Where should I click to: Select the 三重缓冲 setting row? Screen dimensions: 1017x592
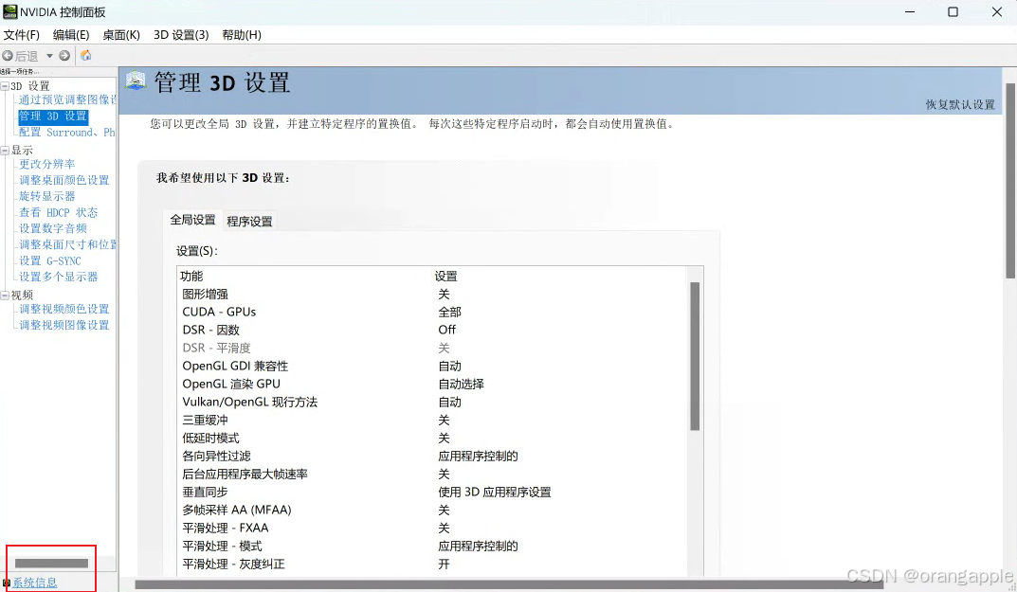pyautogui.click(x=431, y=421)
